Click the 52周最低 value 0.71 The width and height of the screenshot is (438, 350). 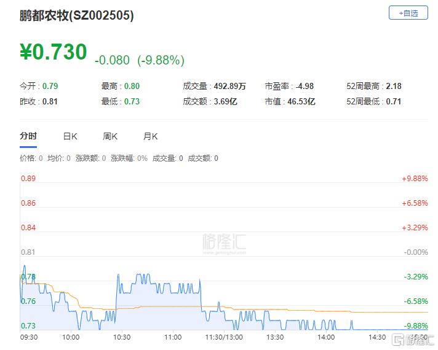394,101
